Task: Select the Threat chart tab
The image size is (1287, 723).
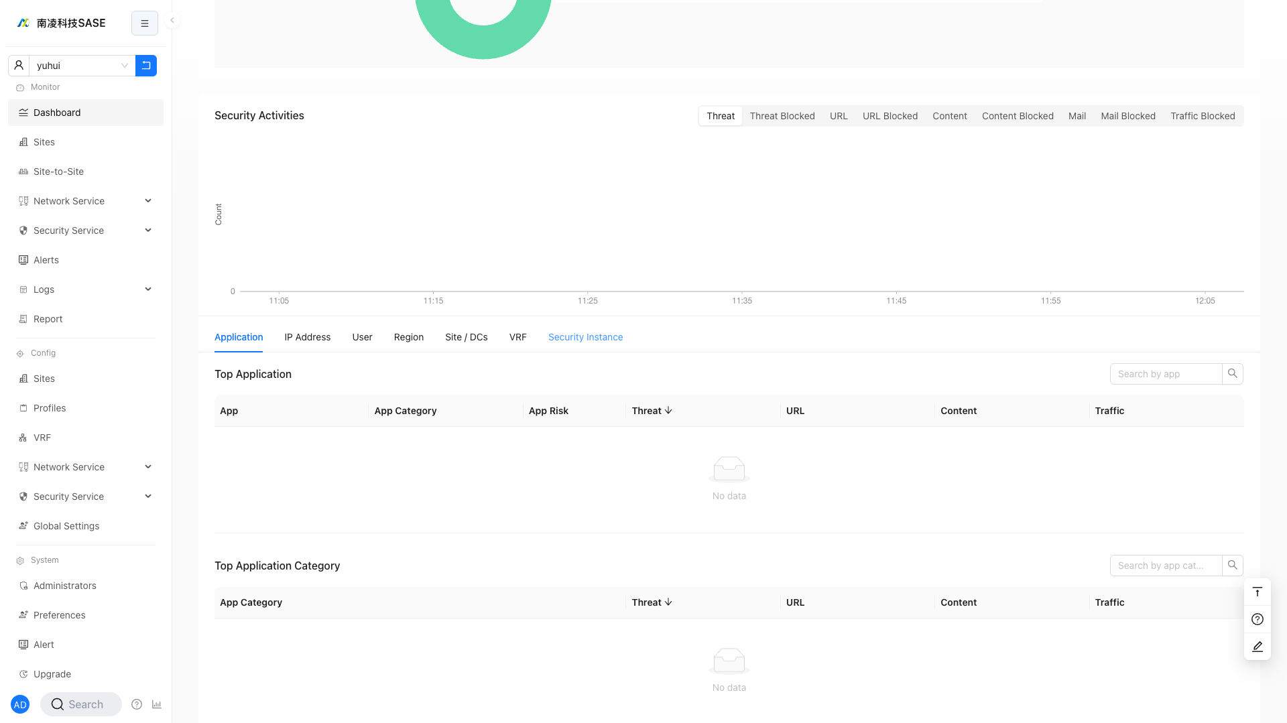Action: click(x=721, y=116)
